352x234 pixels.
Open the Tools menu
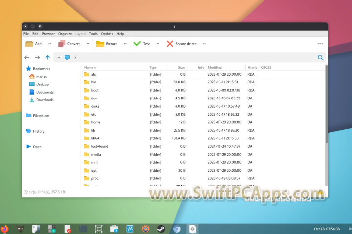(x=93, y=34)
